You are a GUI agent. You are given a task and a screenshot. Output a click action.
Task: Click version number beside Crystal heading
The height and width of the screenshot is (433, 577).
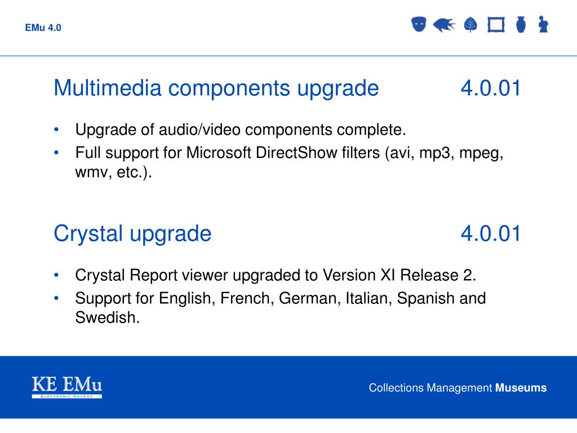pos(491,233)
